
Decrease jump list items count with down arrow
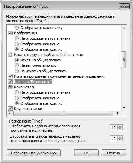click(120, 140)
